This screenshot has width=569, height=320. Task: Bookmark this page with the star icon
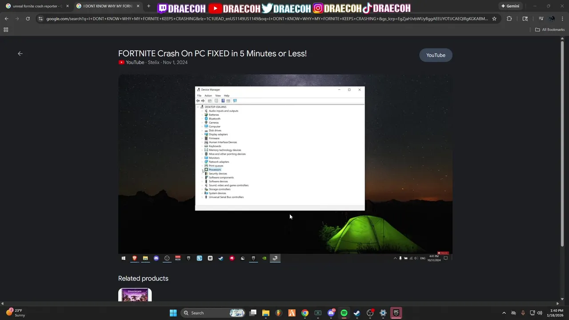pyautogui.click(x=494, y=19)
